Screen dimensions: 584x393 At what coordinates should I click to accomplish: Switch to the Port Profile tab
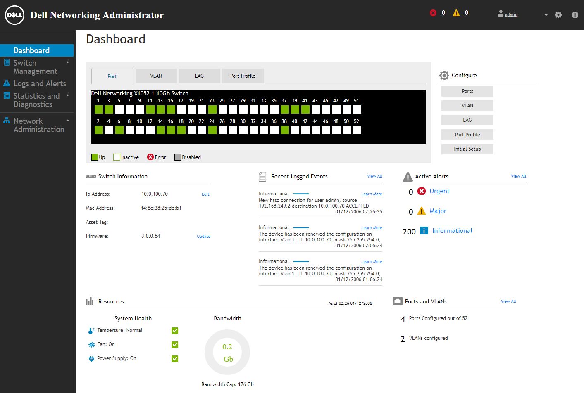[243, 76]
